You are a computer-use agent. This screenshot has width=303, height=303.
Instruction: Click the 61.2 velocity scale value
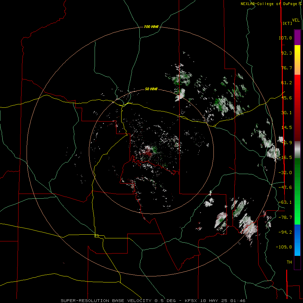pyautogui.click(x=287, y=82)
